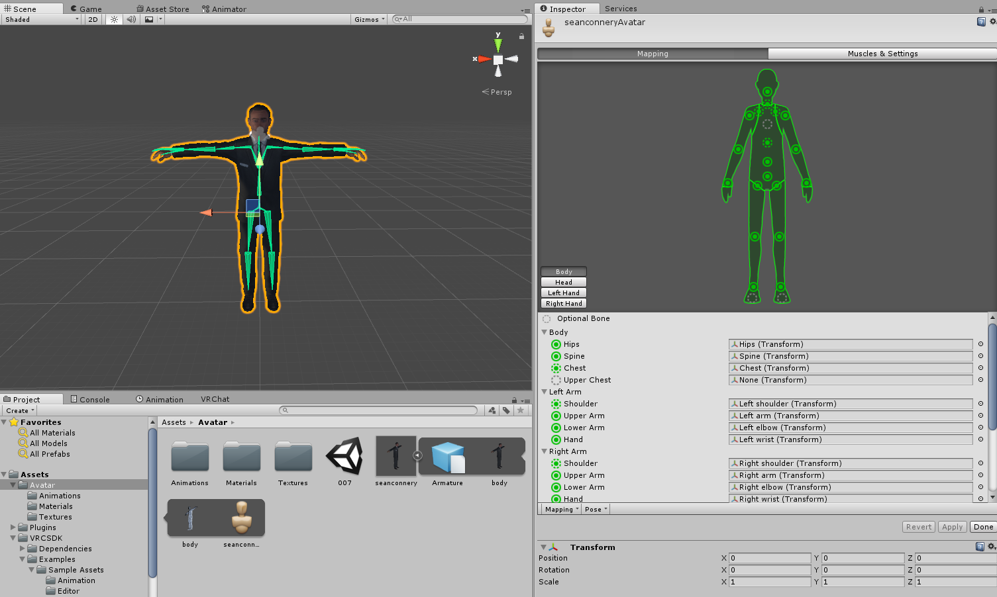Image resolution: width=997 pixels, height=597 pixels.
Task: Select Head view in avatar mapping
Action: 564,282
